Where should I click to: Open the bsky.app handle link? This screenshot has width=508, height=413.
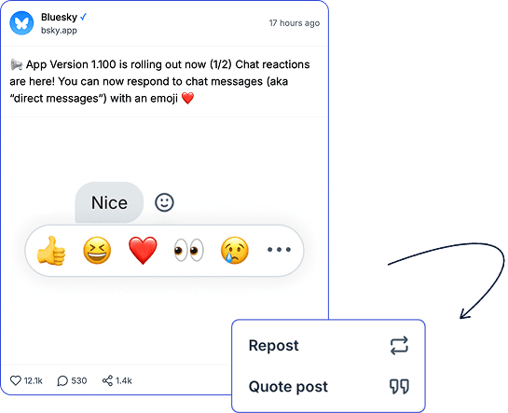pyautogui.click(x=59, y=31)
